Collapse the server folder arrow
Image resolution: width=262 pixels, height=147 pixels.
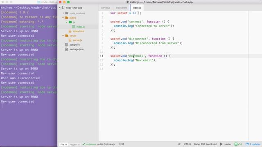click(x=63, y=36)
